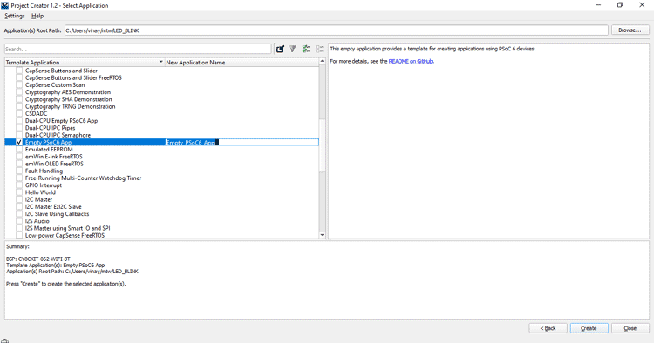
Task: Restore down the Project Creator window
Action: [620, 5]
